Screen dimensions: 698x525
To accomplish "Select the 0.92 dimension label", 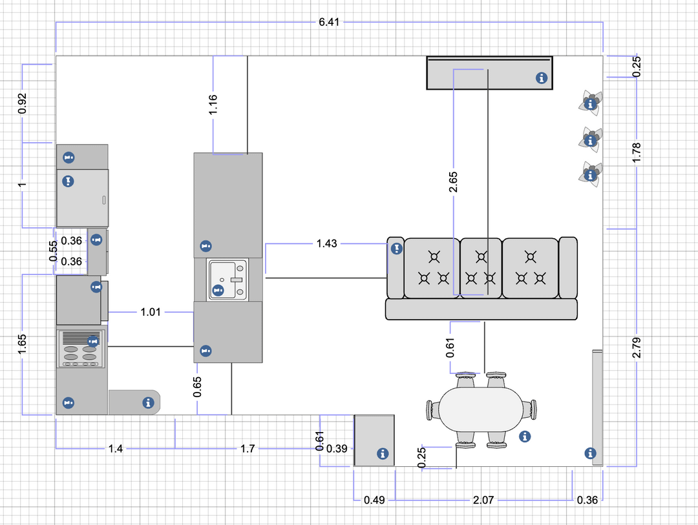I will [22, 103].
